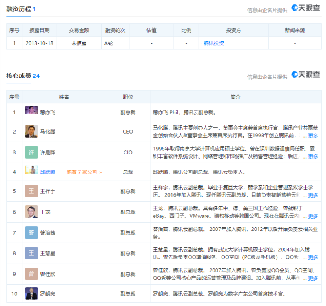Expand 许晨晔's bio with 更多
Image resolution: width=326 pixels, height=306 pixels.
pos(313,156)
